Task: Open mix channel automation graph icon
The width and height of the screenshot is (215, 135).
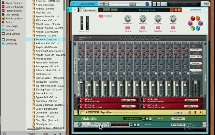Action: (164, 4)
